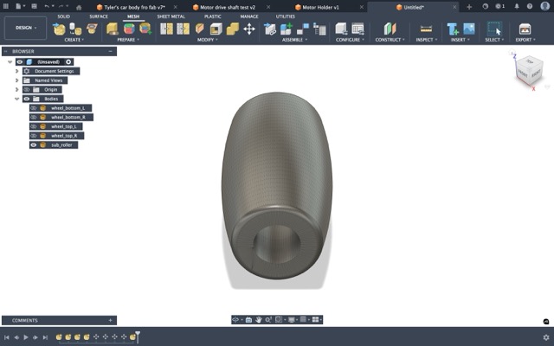The width and height of the screenshot is (554, 346).
Task: Open the notifications bell icon
Action: tap(517, 6)
